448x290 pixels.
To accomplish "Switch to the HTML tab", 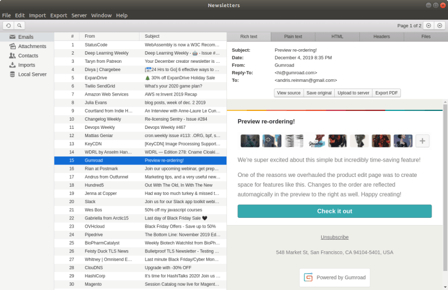I will point(337,37).
